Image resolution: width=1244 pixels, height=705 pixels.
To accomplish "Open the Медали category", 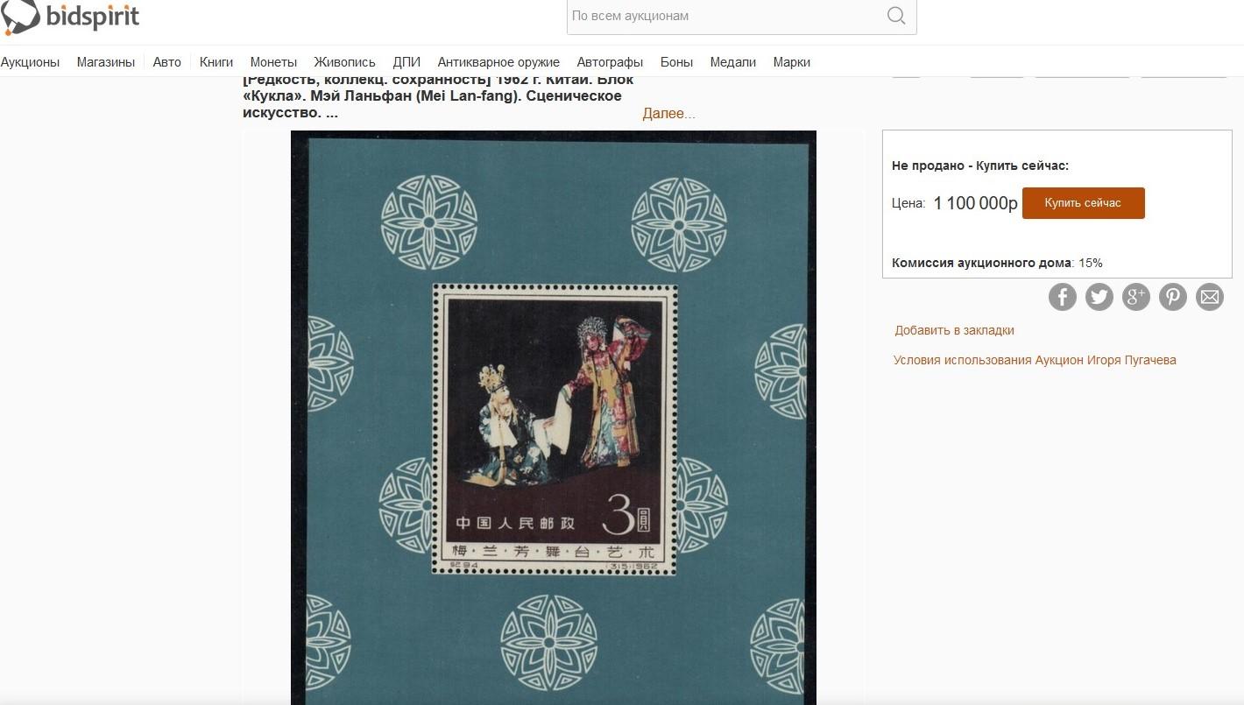I will click(x=733, y=62).
